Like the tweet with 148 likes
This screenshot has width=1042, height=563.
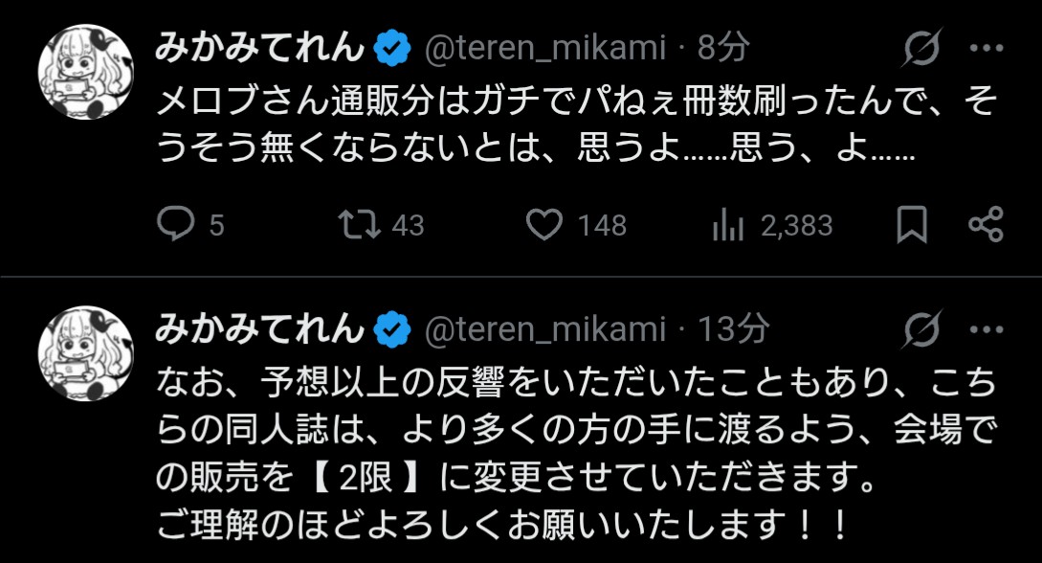[545, 225]
